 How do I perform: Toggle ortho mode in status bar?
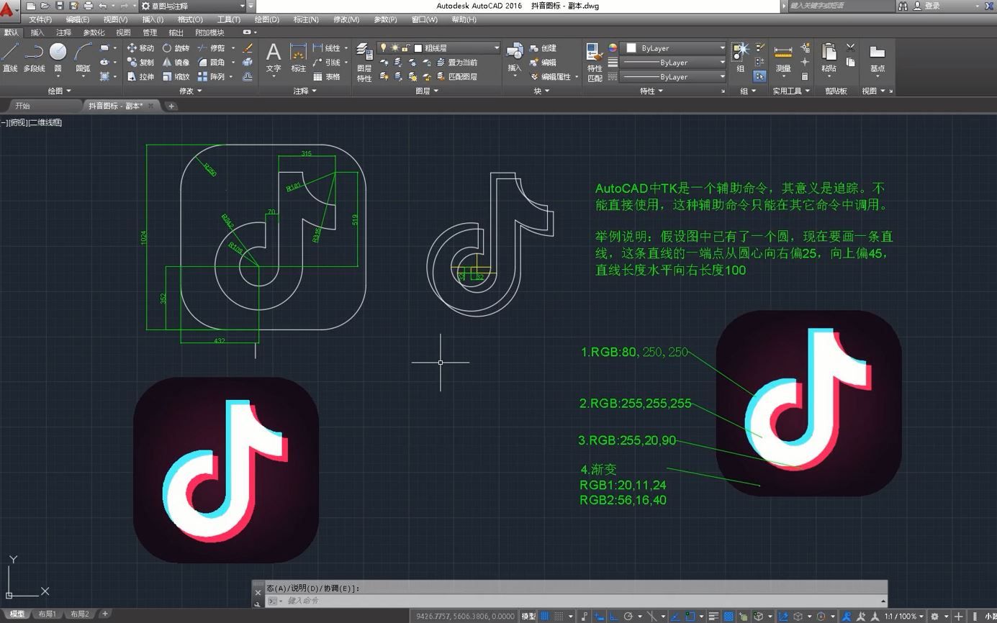coord(614,616)
